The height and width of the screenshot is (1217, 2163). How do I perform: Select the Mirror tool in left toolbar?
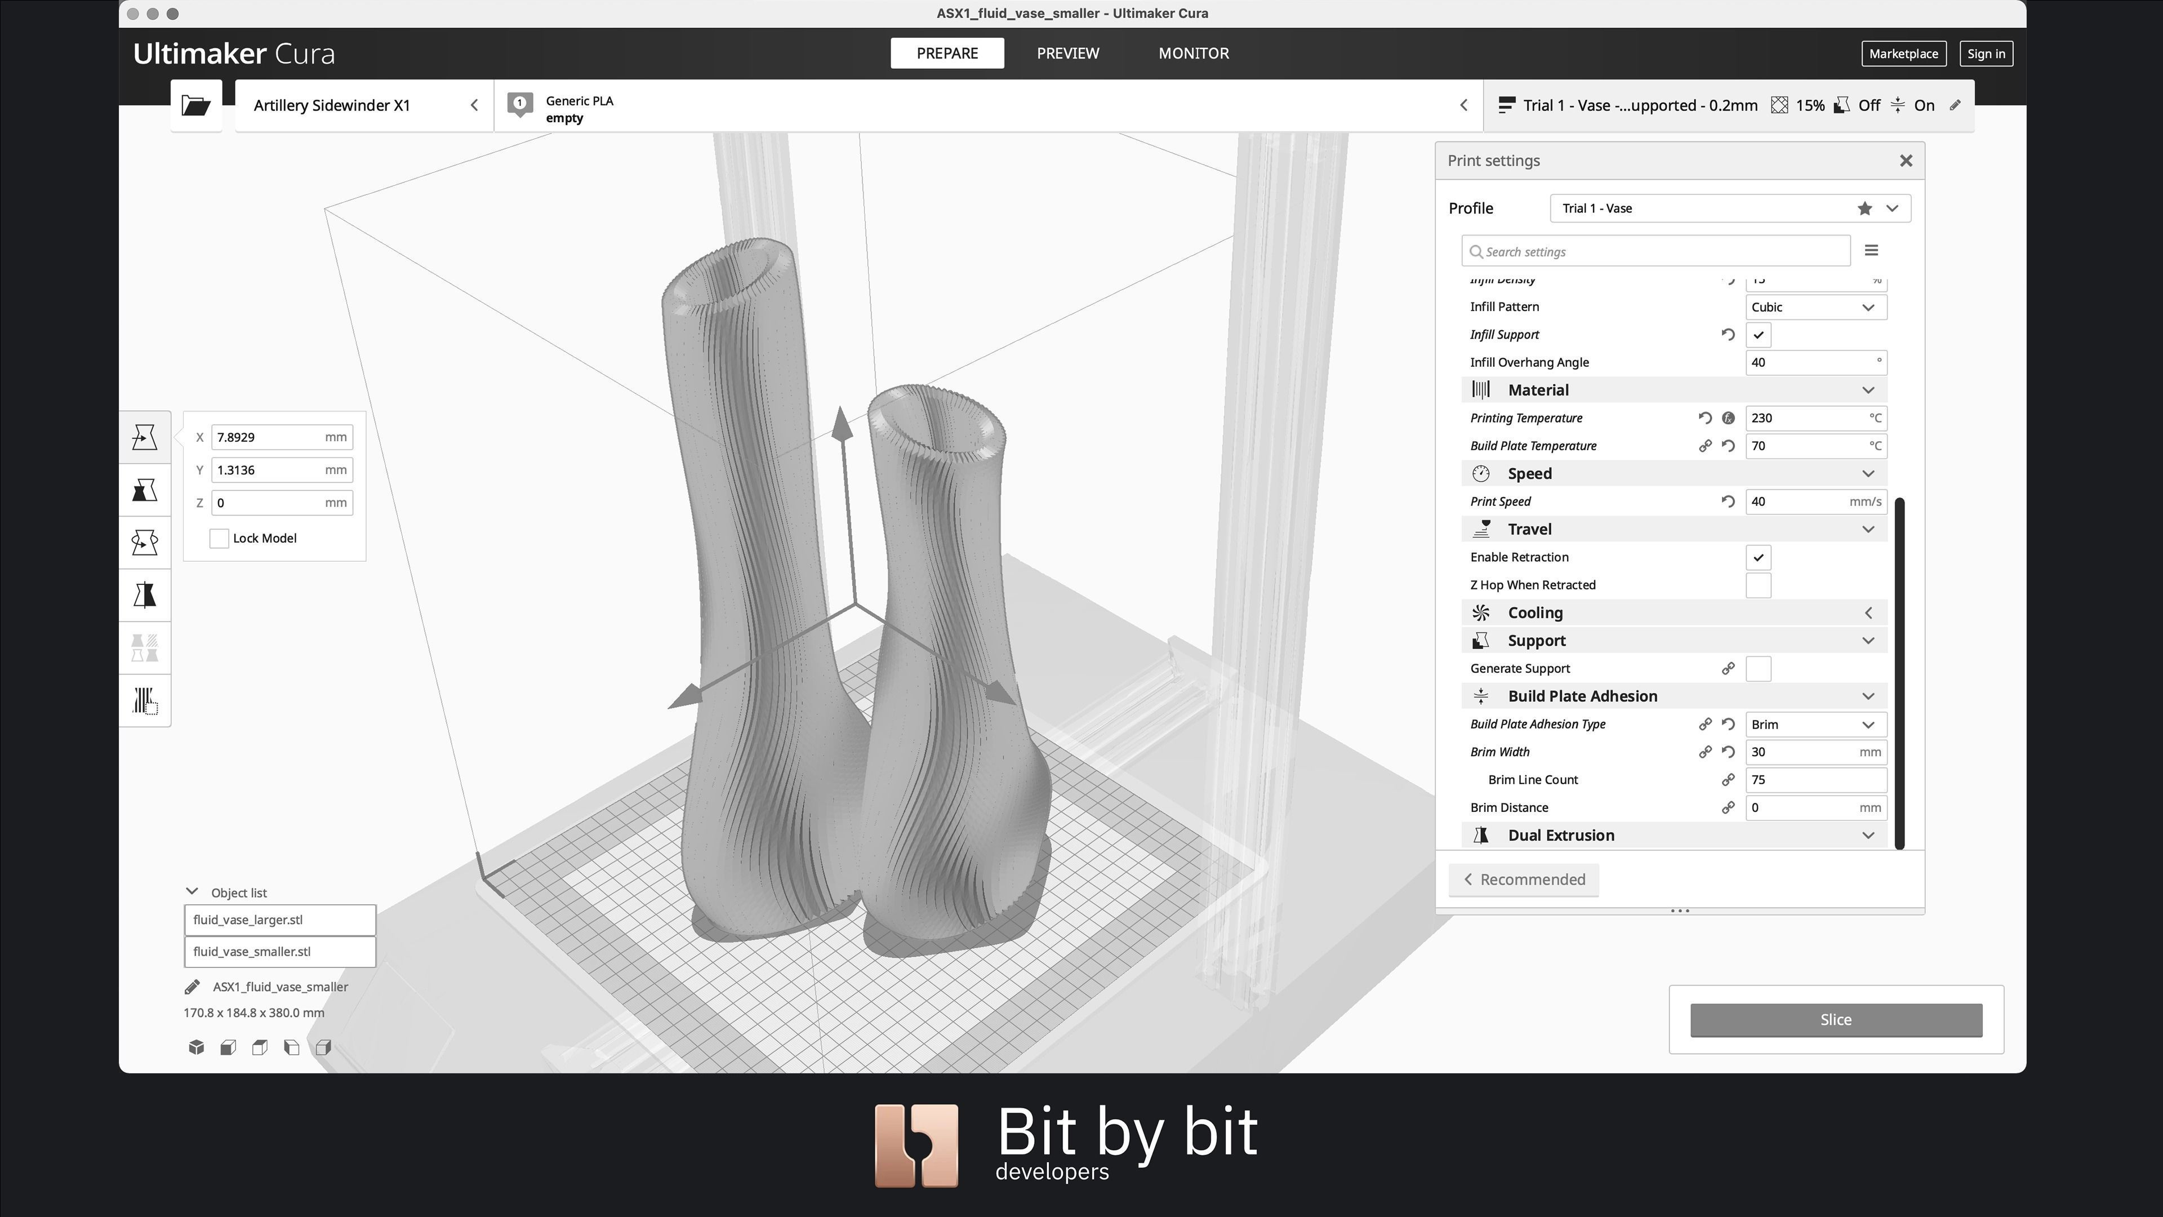[144, 596]
